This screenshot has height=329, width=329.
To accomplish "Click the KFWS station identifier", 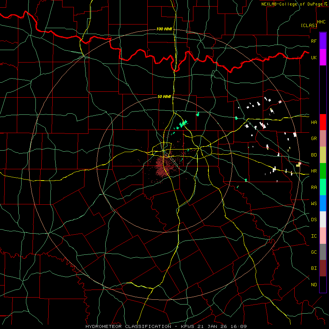I will (x=188, y=326).
